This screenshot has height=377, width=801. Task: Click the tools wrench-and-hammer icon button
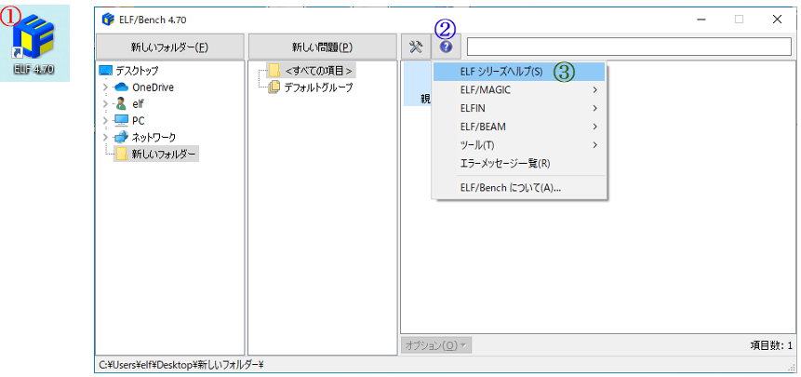(417, 47)
